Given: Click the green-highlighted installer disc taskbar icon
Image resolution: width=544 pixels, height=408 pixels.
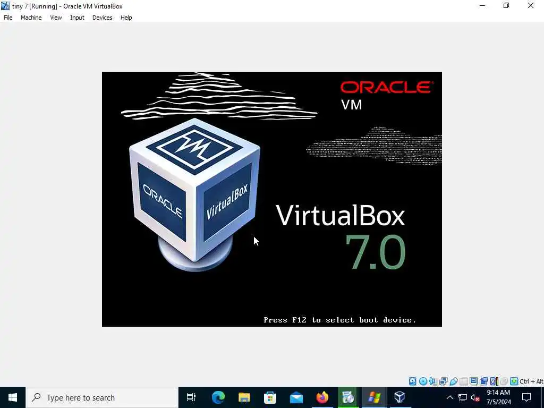Looking at the screenshot, I should pos(348,397).
